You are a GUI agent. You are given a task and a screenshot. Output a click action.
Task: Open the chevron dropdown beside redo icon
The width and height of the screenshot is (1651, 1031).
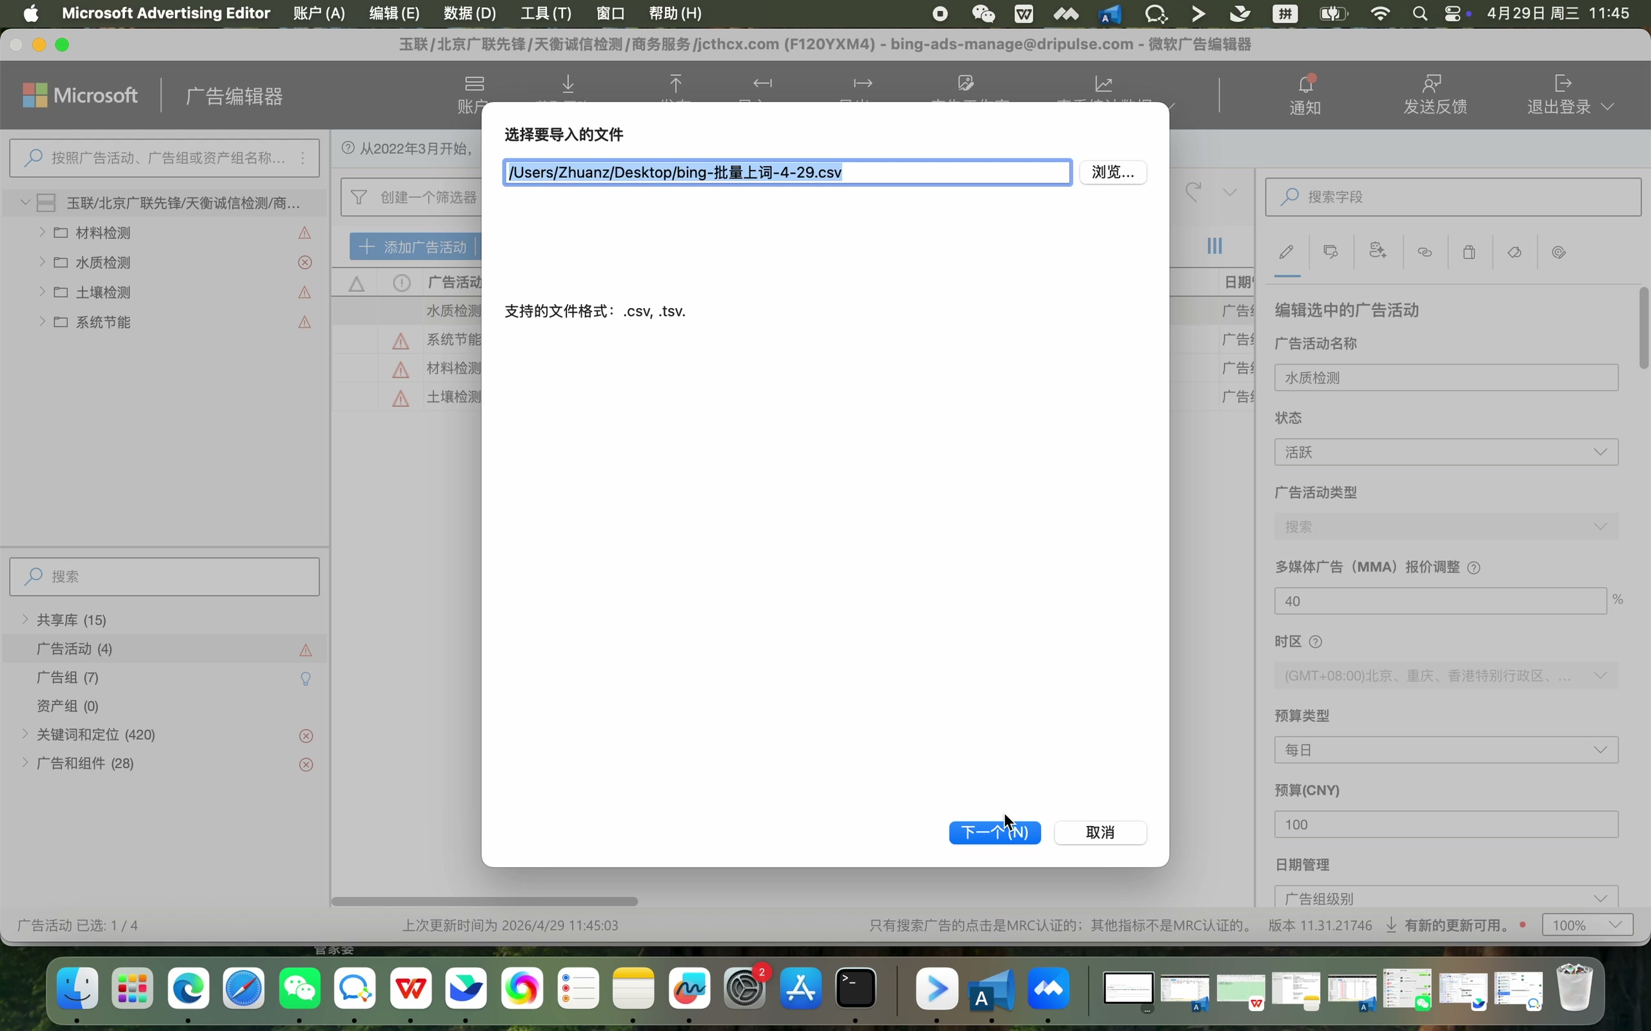pyautogui.click(x=1229, y=192)
